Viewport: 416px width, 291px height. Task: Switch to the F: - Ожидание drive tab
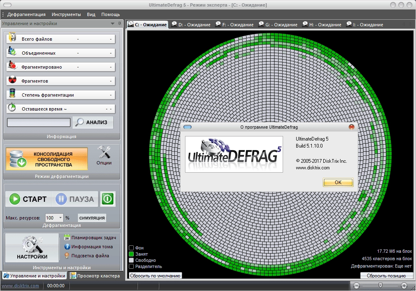click(234, 24)
